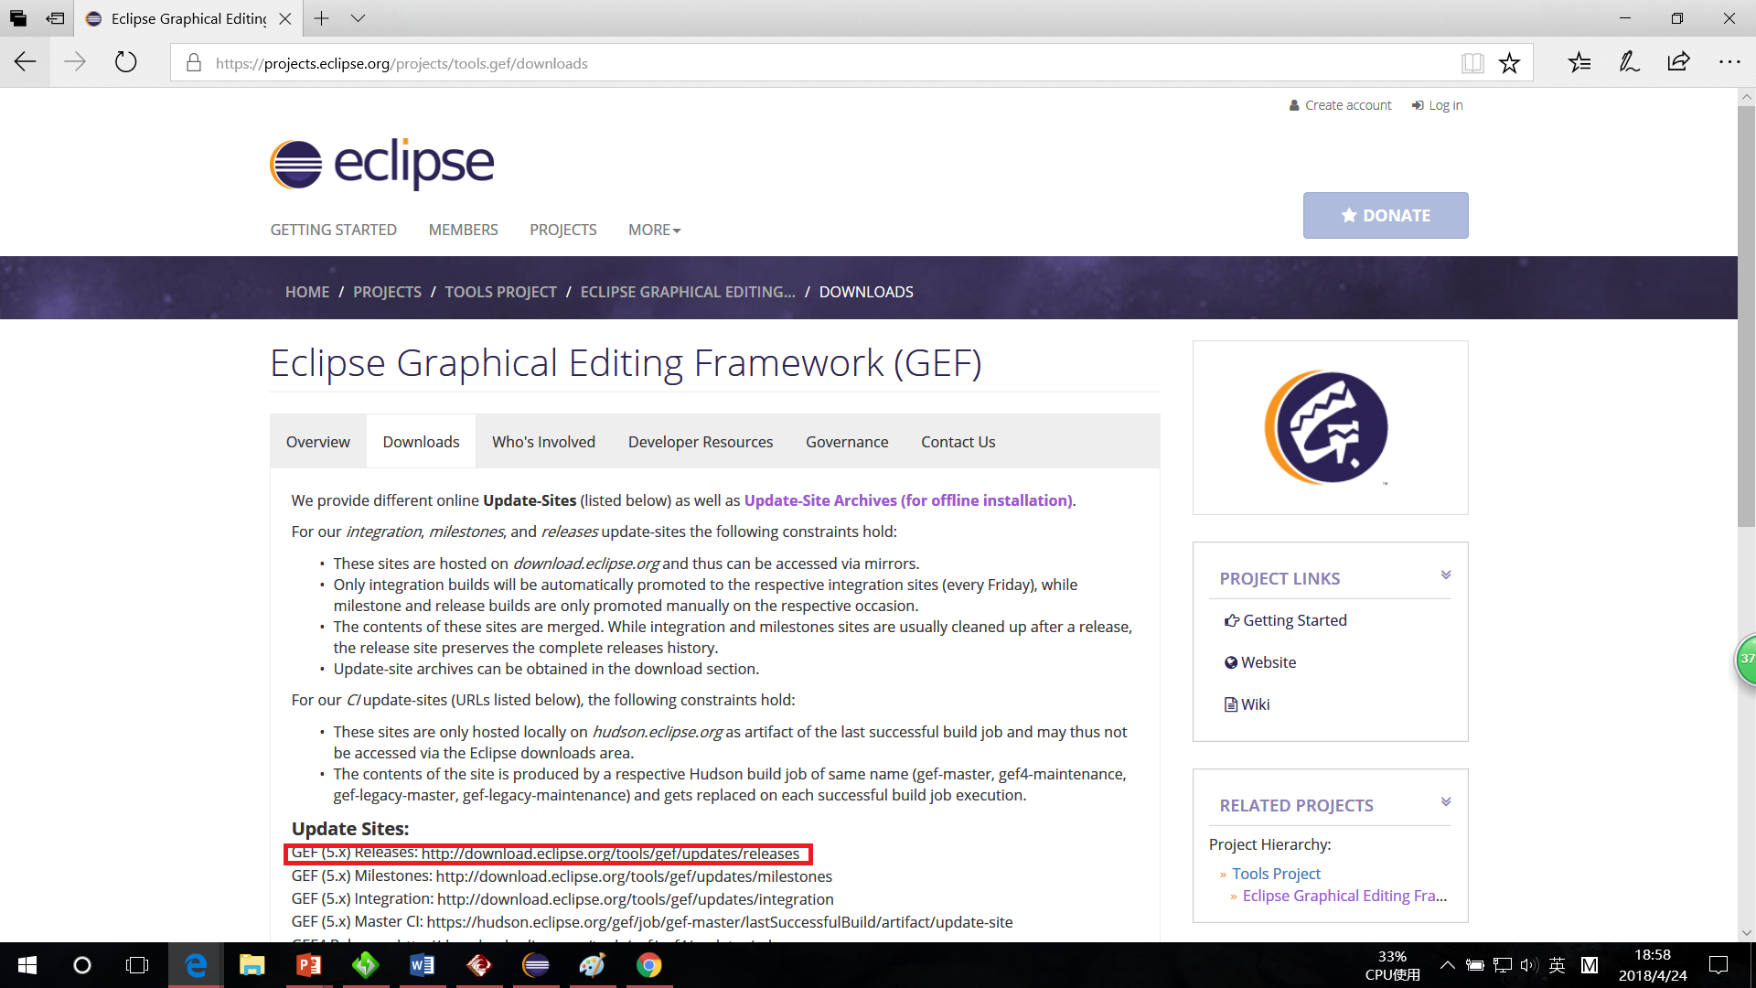Click the Add notes pen icon

pyautogui.click(x=1629, y=62)
